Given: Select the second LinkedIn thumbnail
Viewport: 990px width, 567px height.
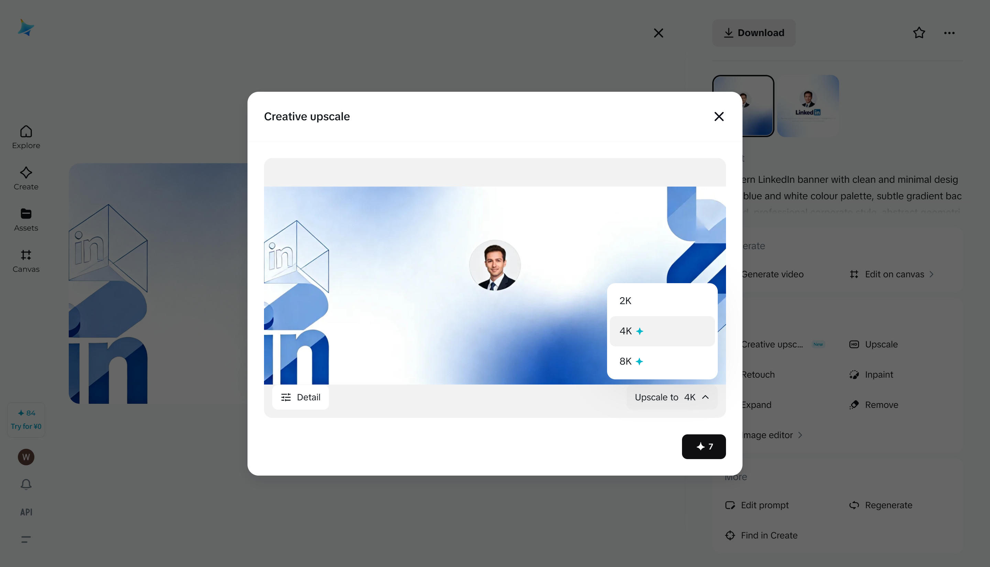Looking at the screenshot, I should click(808, 105).
